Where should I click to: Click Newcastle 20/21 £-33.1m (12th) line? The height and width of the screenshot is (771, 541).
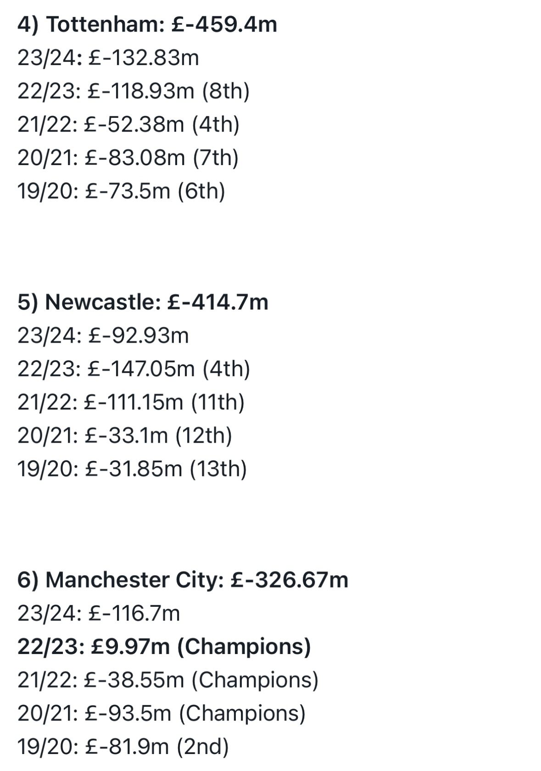pos(125,436)
